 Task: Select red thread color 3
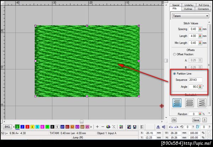click(x=27, y=127)
